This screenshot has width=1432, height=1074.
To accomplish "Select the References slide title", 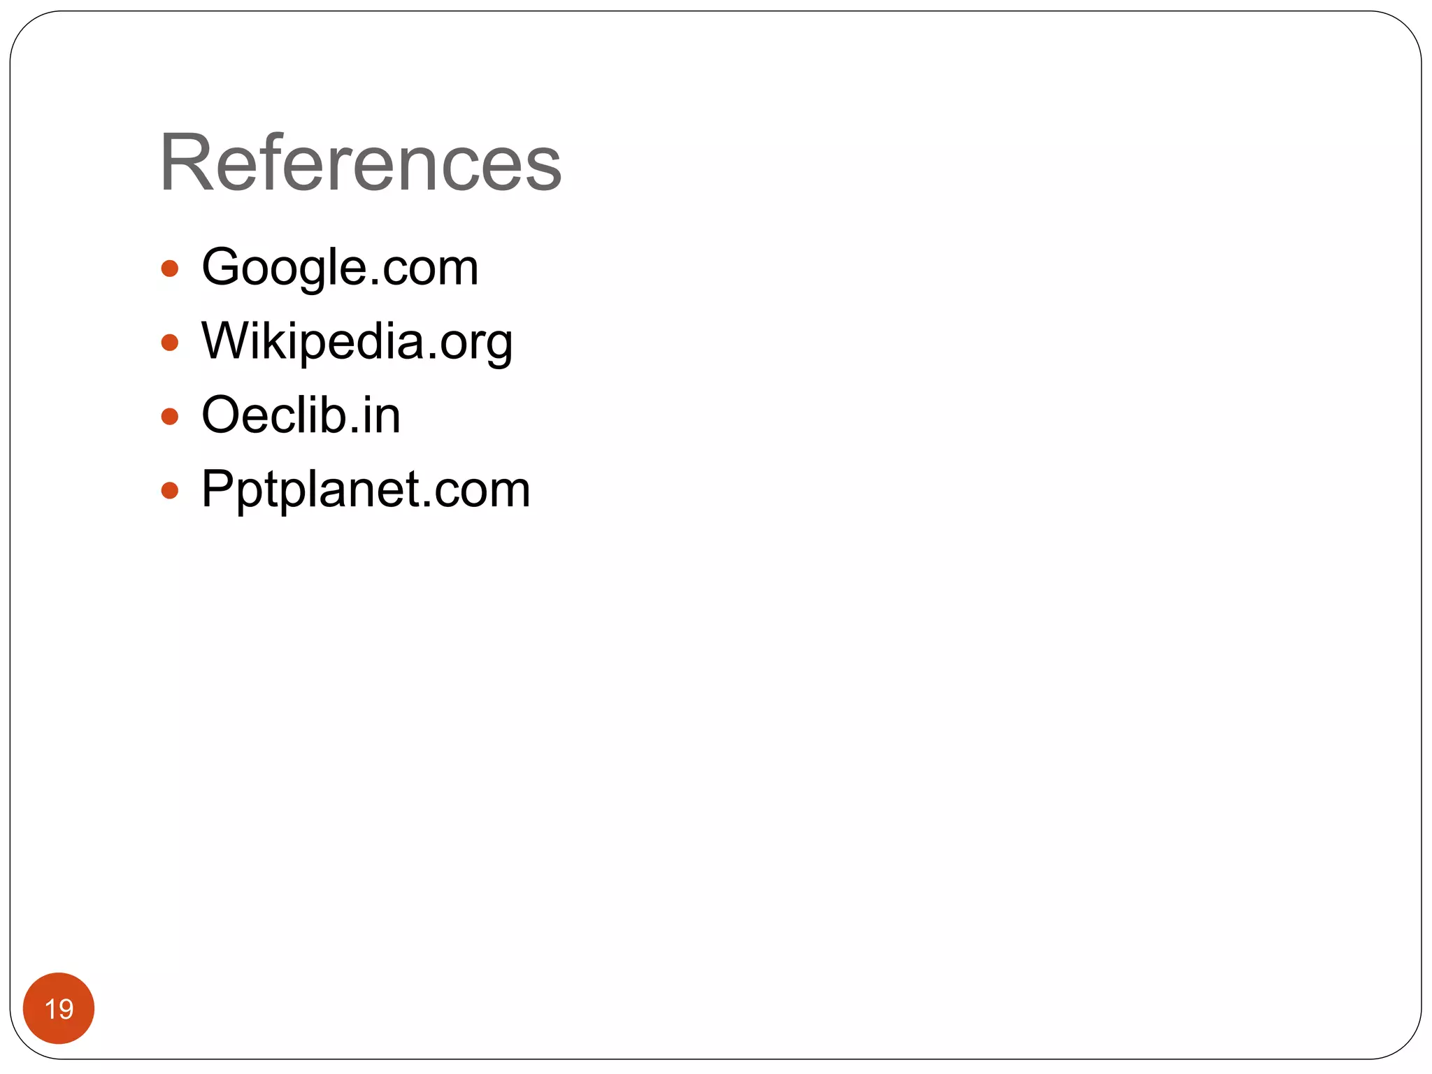I will point(360,162).
